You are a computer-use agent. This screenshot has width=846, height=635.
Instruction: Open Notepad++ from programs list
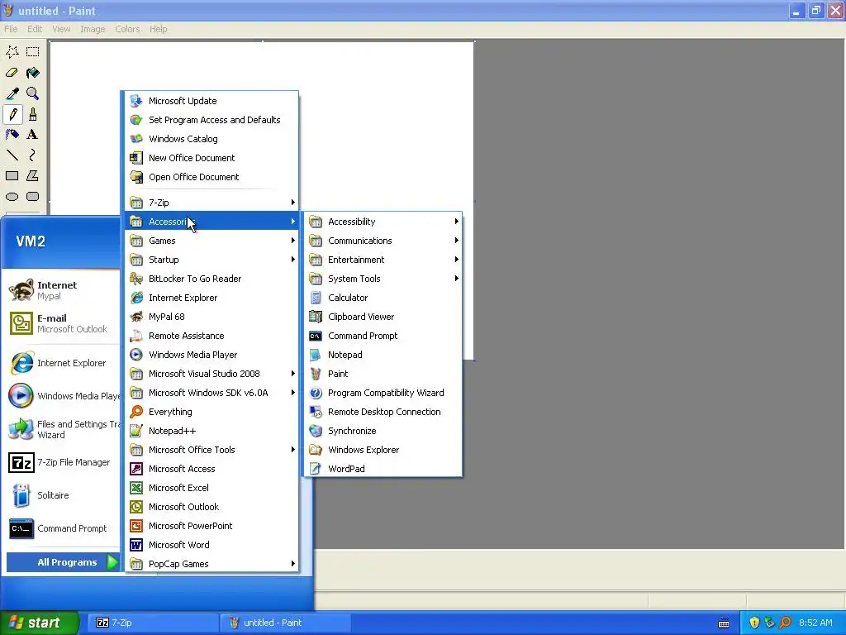(211, 431)
